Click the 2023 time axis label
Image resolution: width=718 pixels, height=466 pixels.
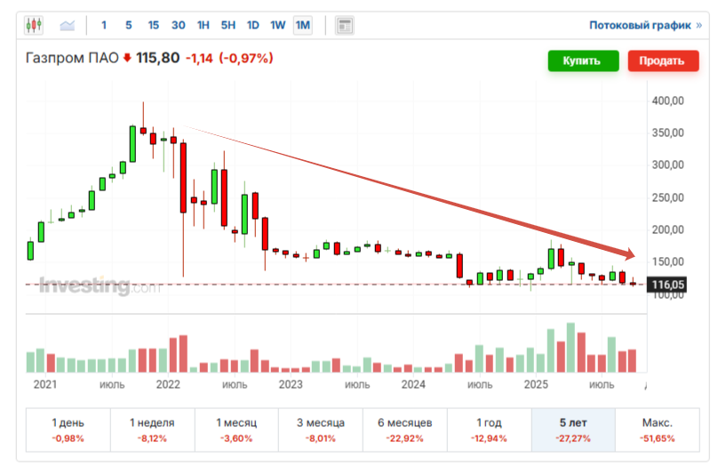[291, 384]
